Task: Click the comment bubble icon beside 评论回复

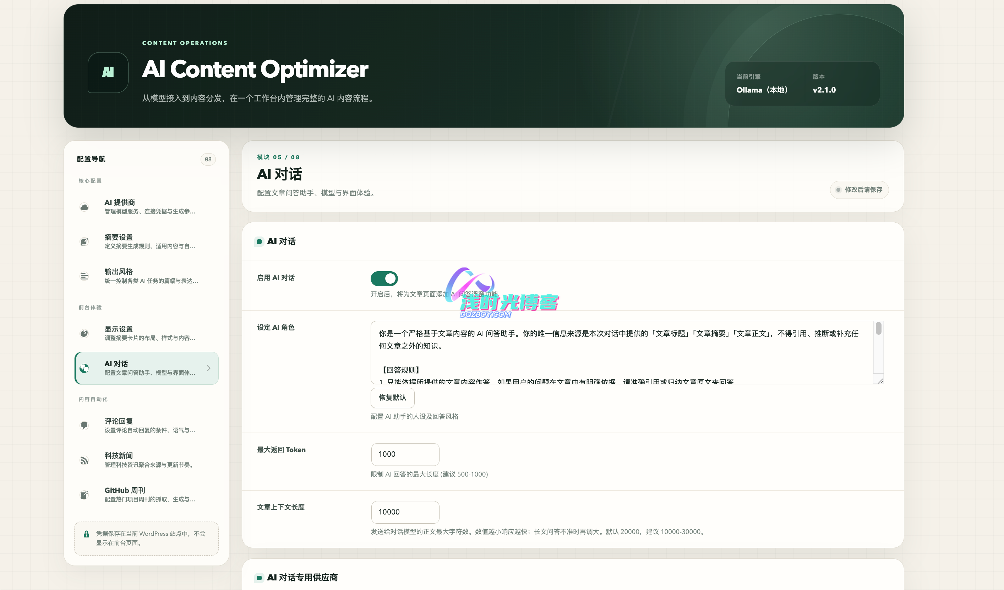Action: click(84, 425)
